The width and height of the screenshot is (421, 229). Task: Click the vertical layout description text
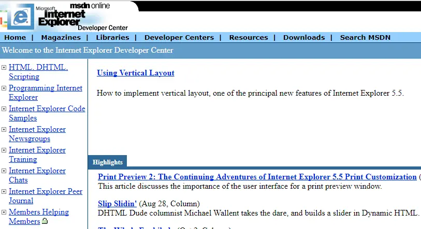coord(250,94)
